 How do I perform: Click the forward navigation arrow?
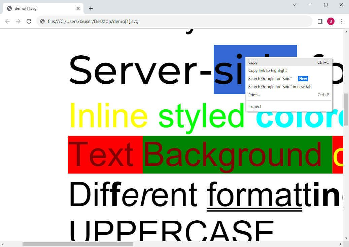(18, 21)
